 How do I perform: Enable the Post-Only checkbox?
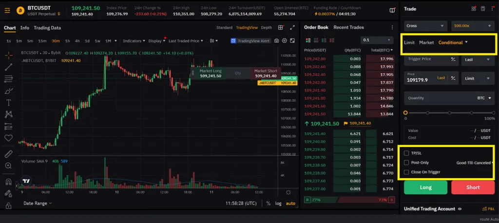click(x=406, y=163)
